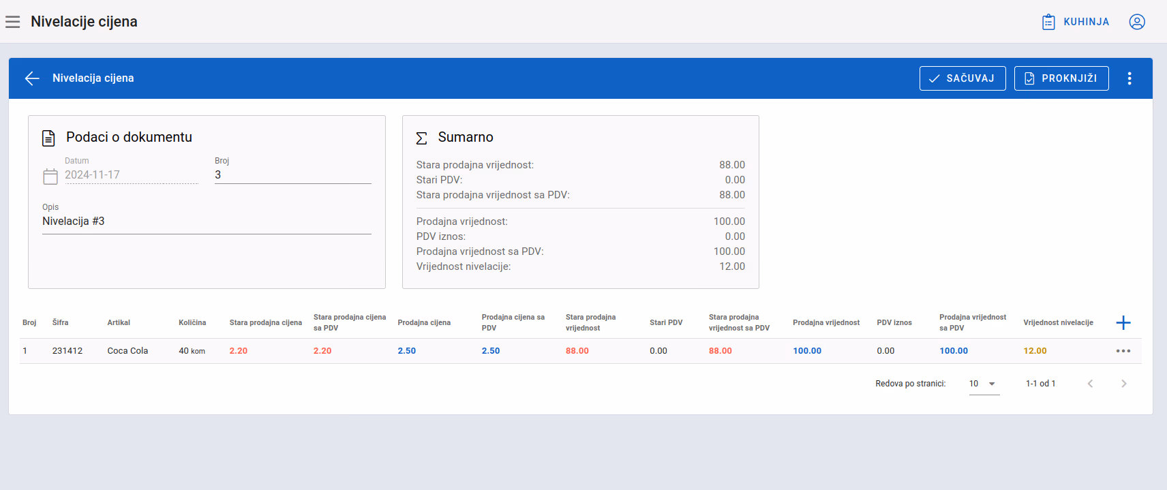This screenshot has width=1167, height=490.
Task: Click leveling value 12.00 table cell
Action: pyautogui.click(x=1035, y=351)
